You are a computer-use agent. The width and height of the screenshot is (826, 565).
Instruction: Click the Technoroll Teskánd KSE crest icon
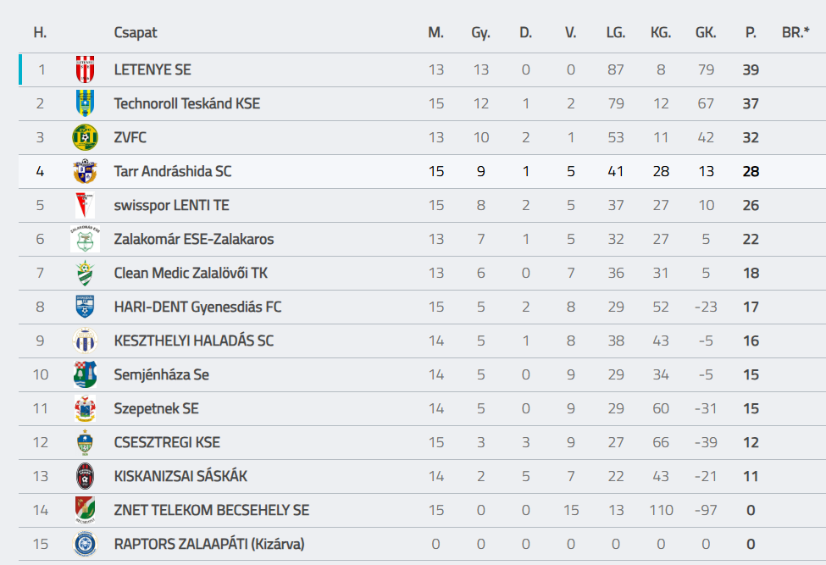(85, 103)
